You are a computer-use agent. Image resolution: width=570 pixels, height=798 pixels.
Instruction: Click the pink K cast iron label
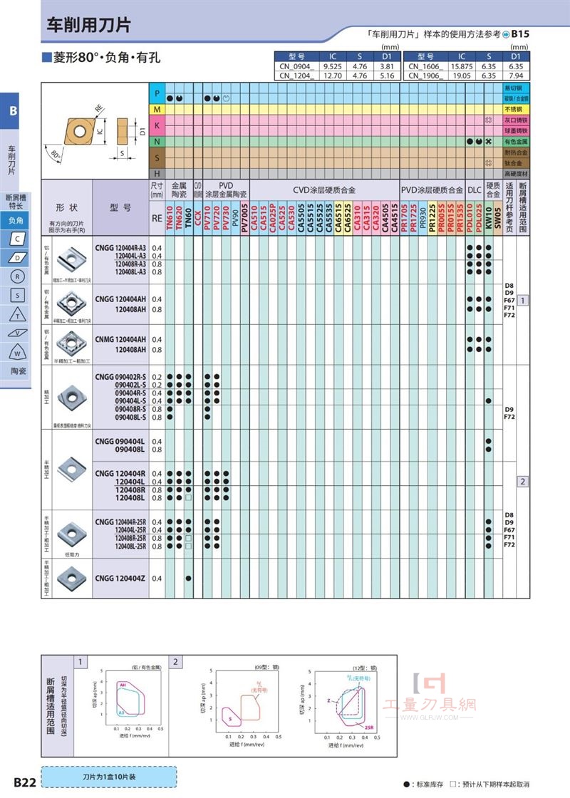coord(157,125)
